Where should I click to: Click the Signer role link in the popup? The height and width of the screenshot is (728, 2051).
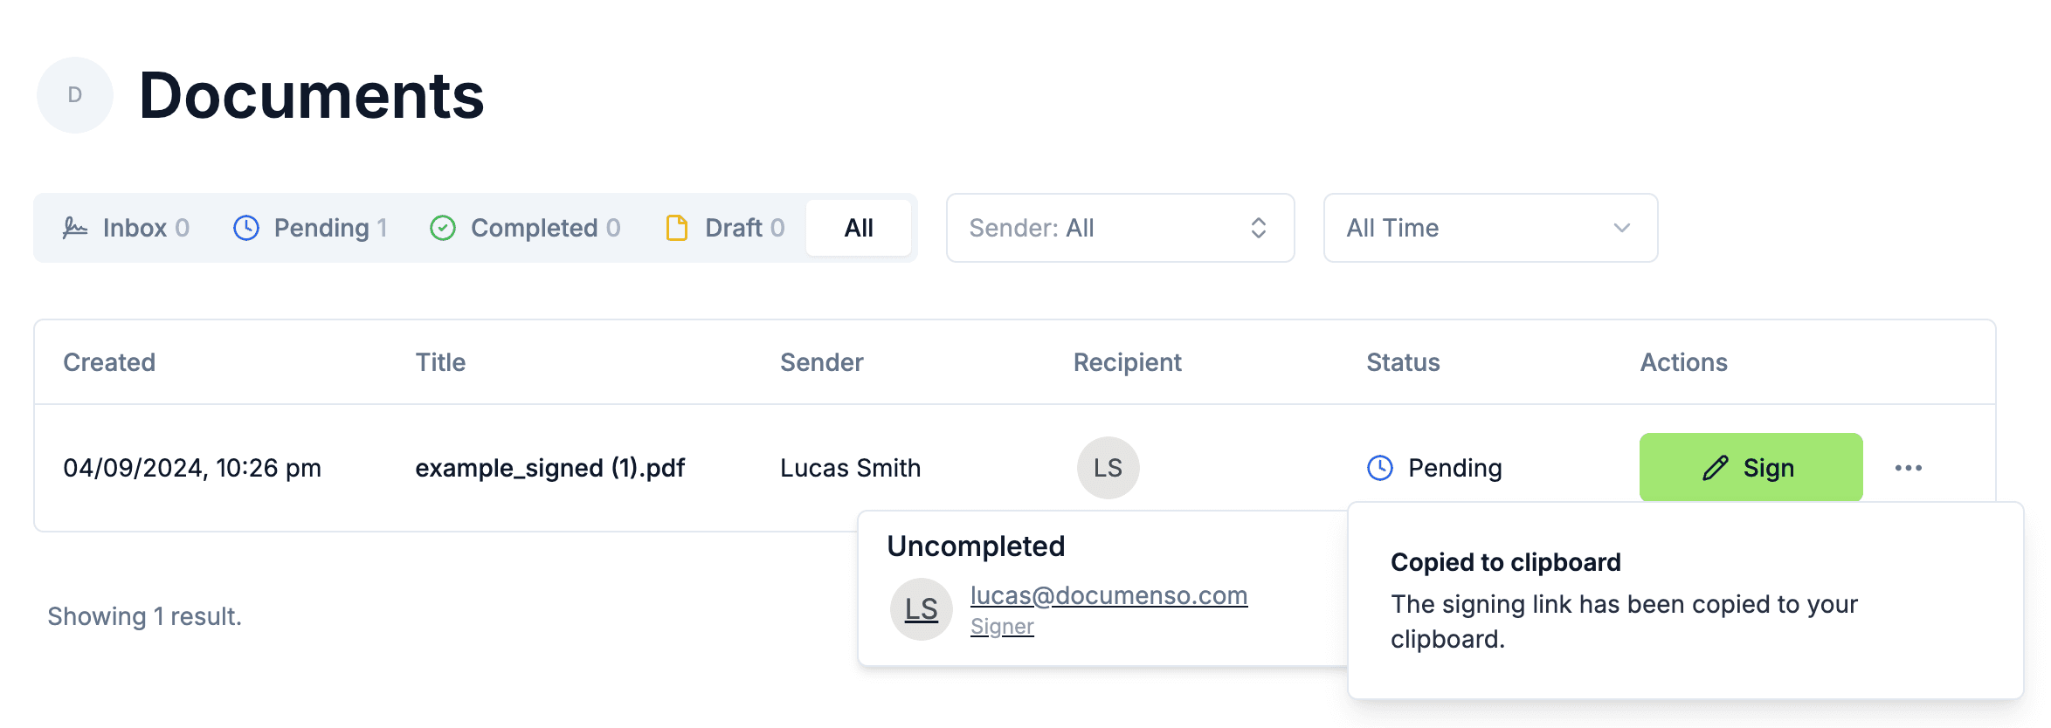(x=1002, y=627)
